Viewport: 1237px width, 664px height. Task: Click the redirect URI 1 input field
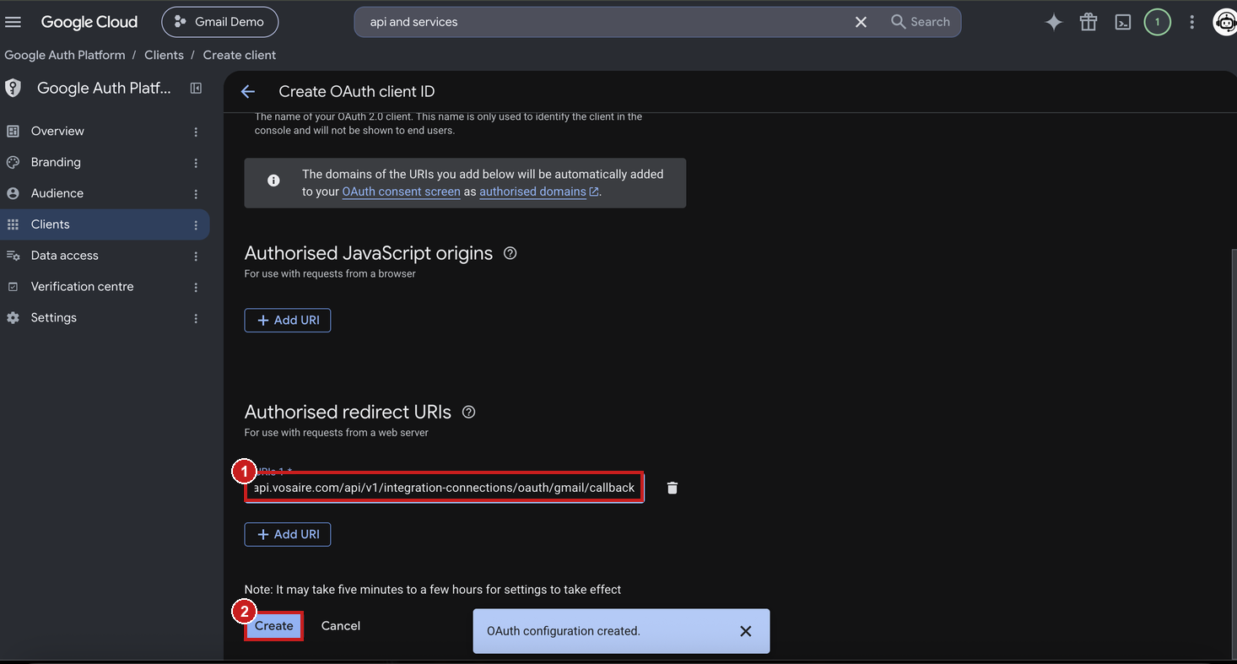tap(445, 488)
